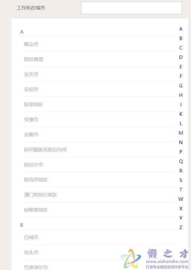Click the 工作所在城市 input field
191x270 pixels.
(x=131, y=8)
